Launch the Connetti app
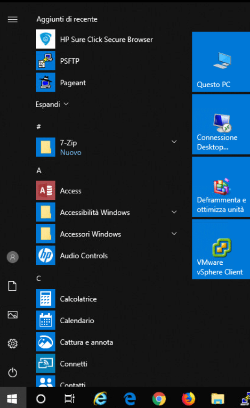 point(107,363)
